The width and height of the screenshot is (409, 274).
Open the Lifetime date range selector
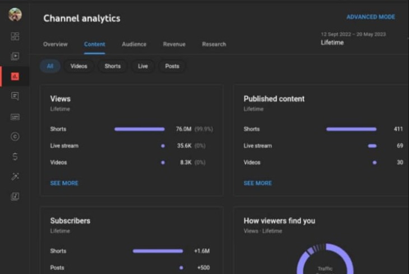(353, 39)
